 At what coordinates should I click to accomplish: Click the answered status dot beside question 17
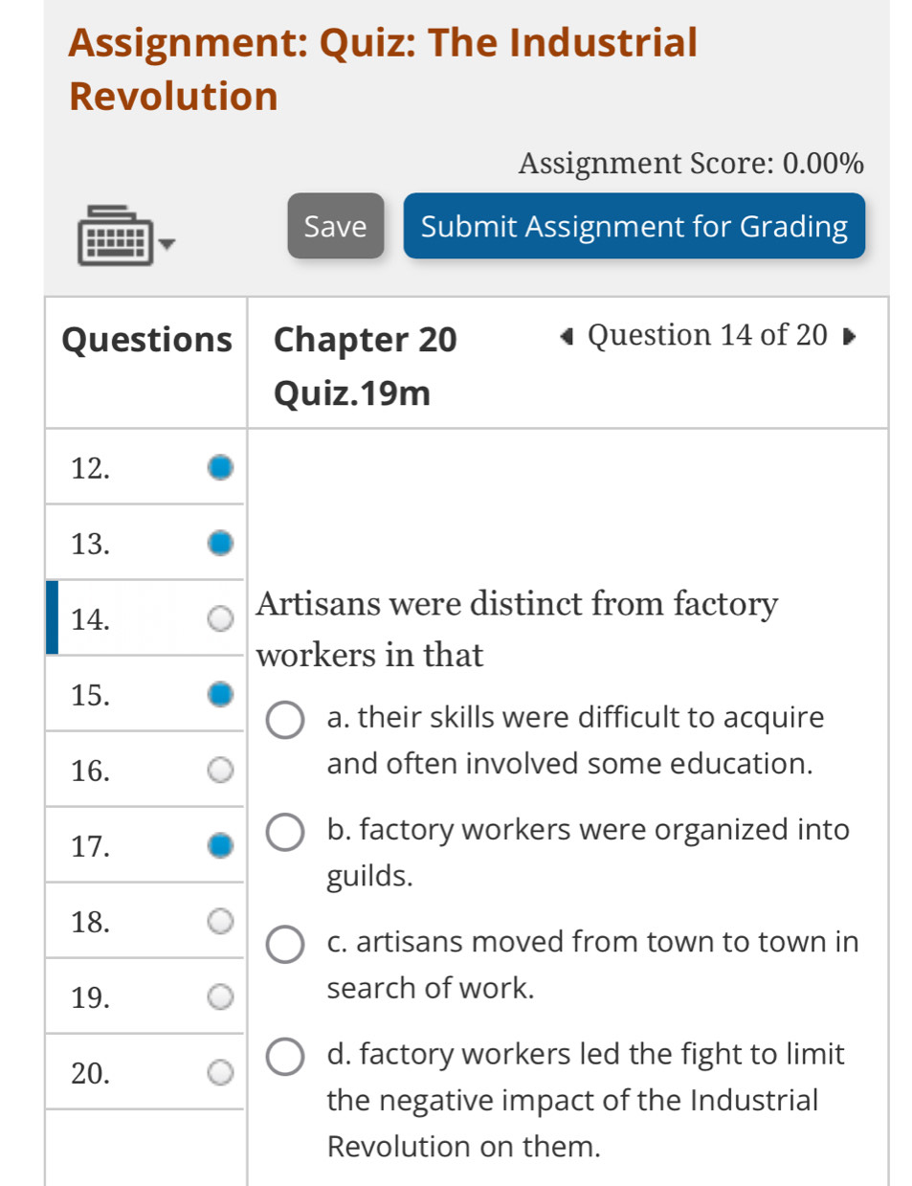[219, 845]
